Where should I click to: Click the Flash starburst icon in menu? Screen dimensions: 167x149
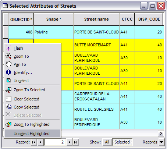pos(8,48)
